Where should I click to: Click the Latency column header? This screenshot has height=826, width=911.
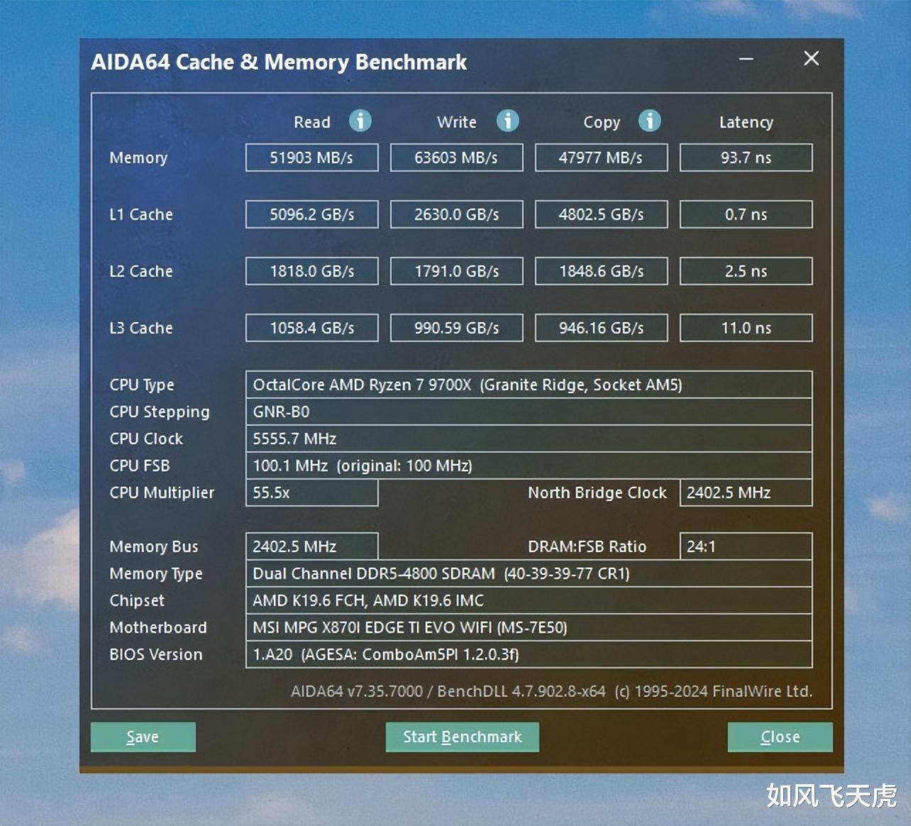tap(746, 123)
